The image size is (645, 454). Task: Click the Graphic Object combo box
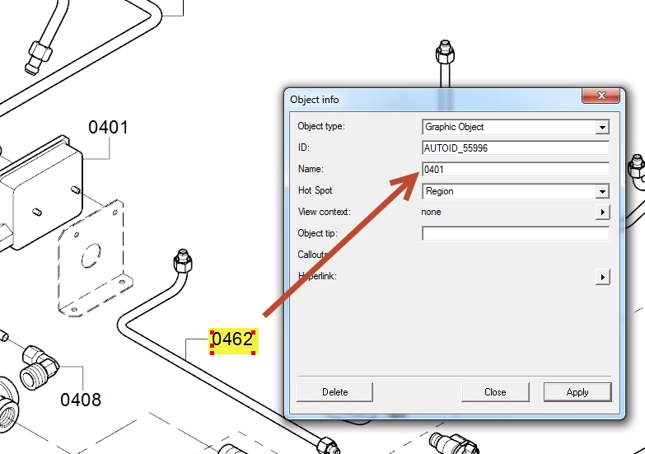coord(516,127)
